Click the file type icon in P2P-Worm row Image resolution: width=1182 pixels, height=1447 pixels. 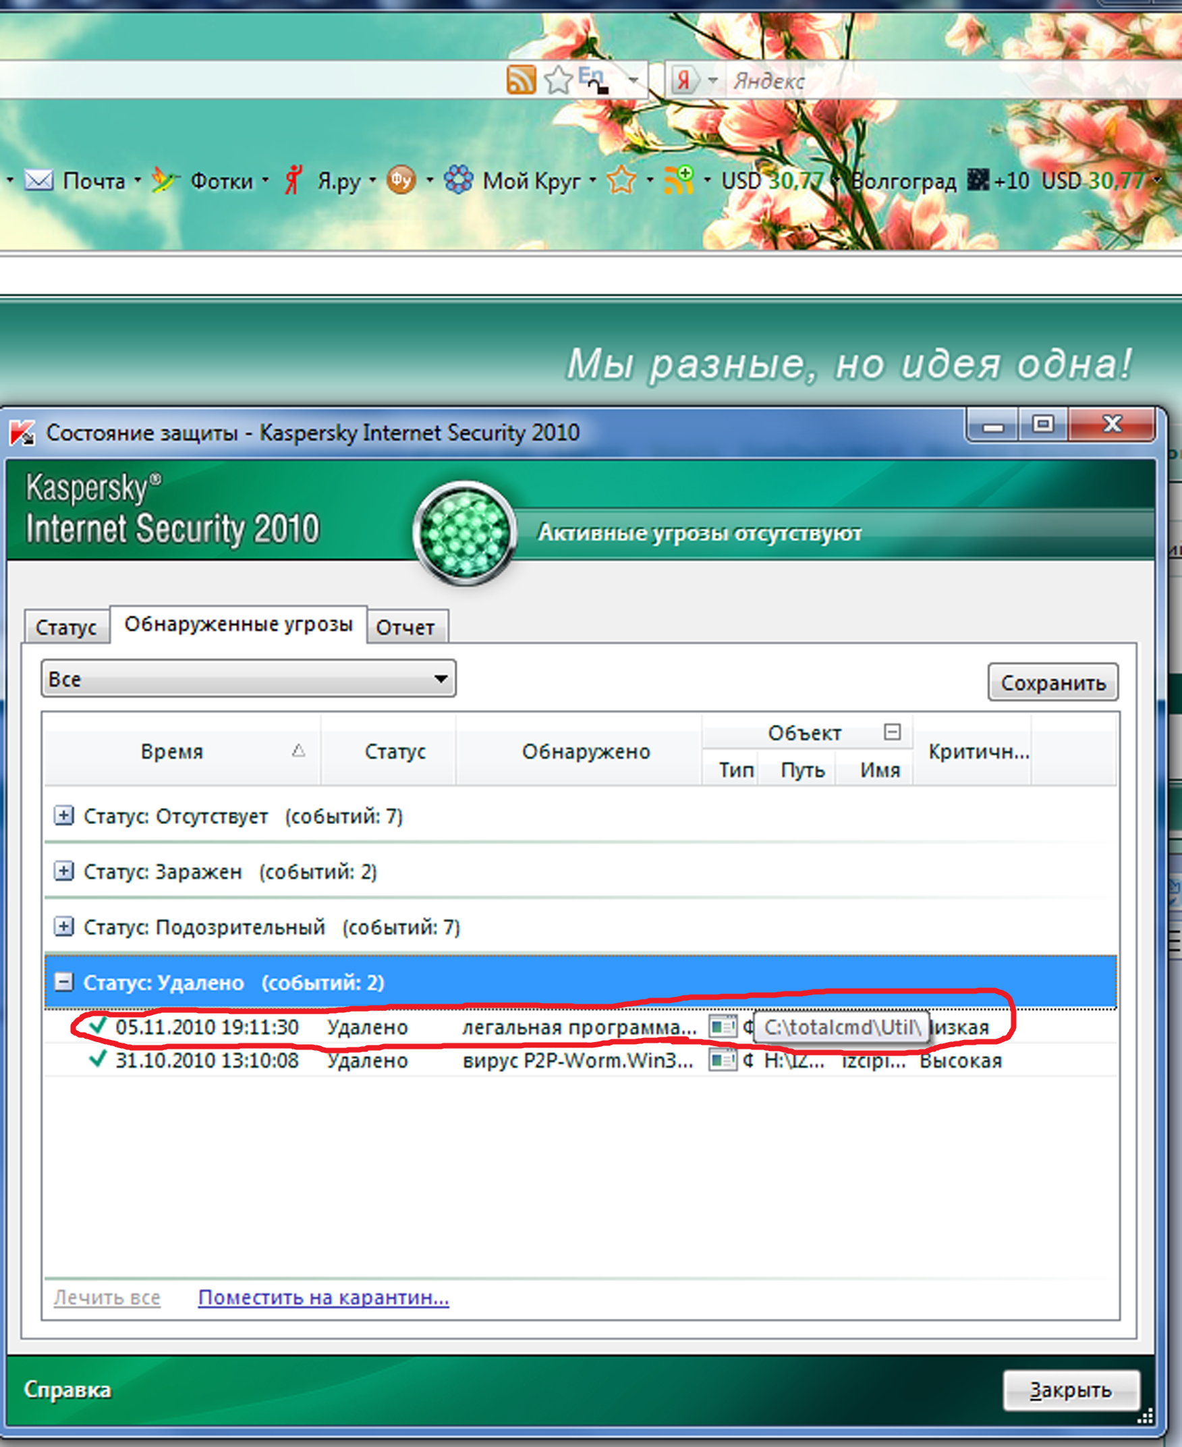coord(723,1060)
